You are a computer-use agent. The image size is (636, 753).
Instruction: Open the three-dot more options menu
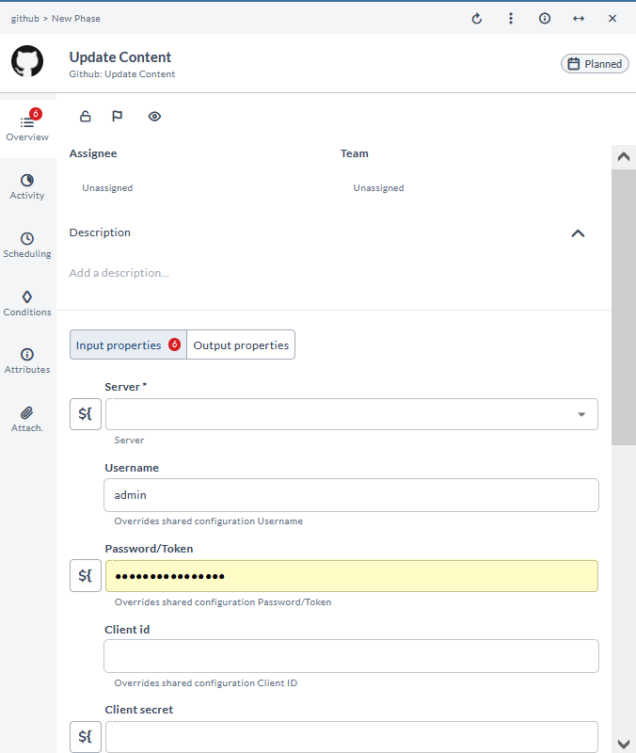coord(511,18)
